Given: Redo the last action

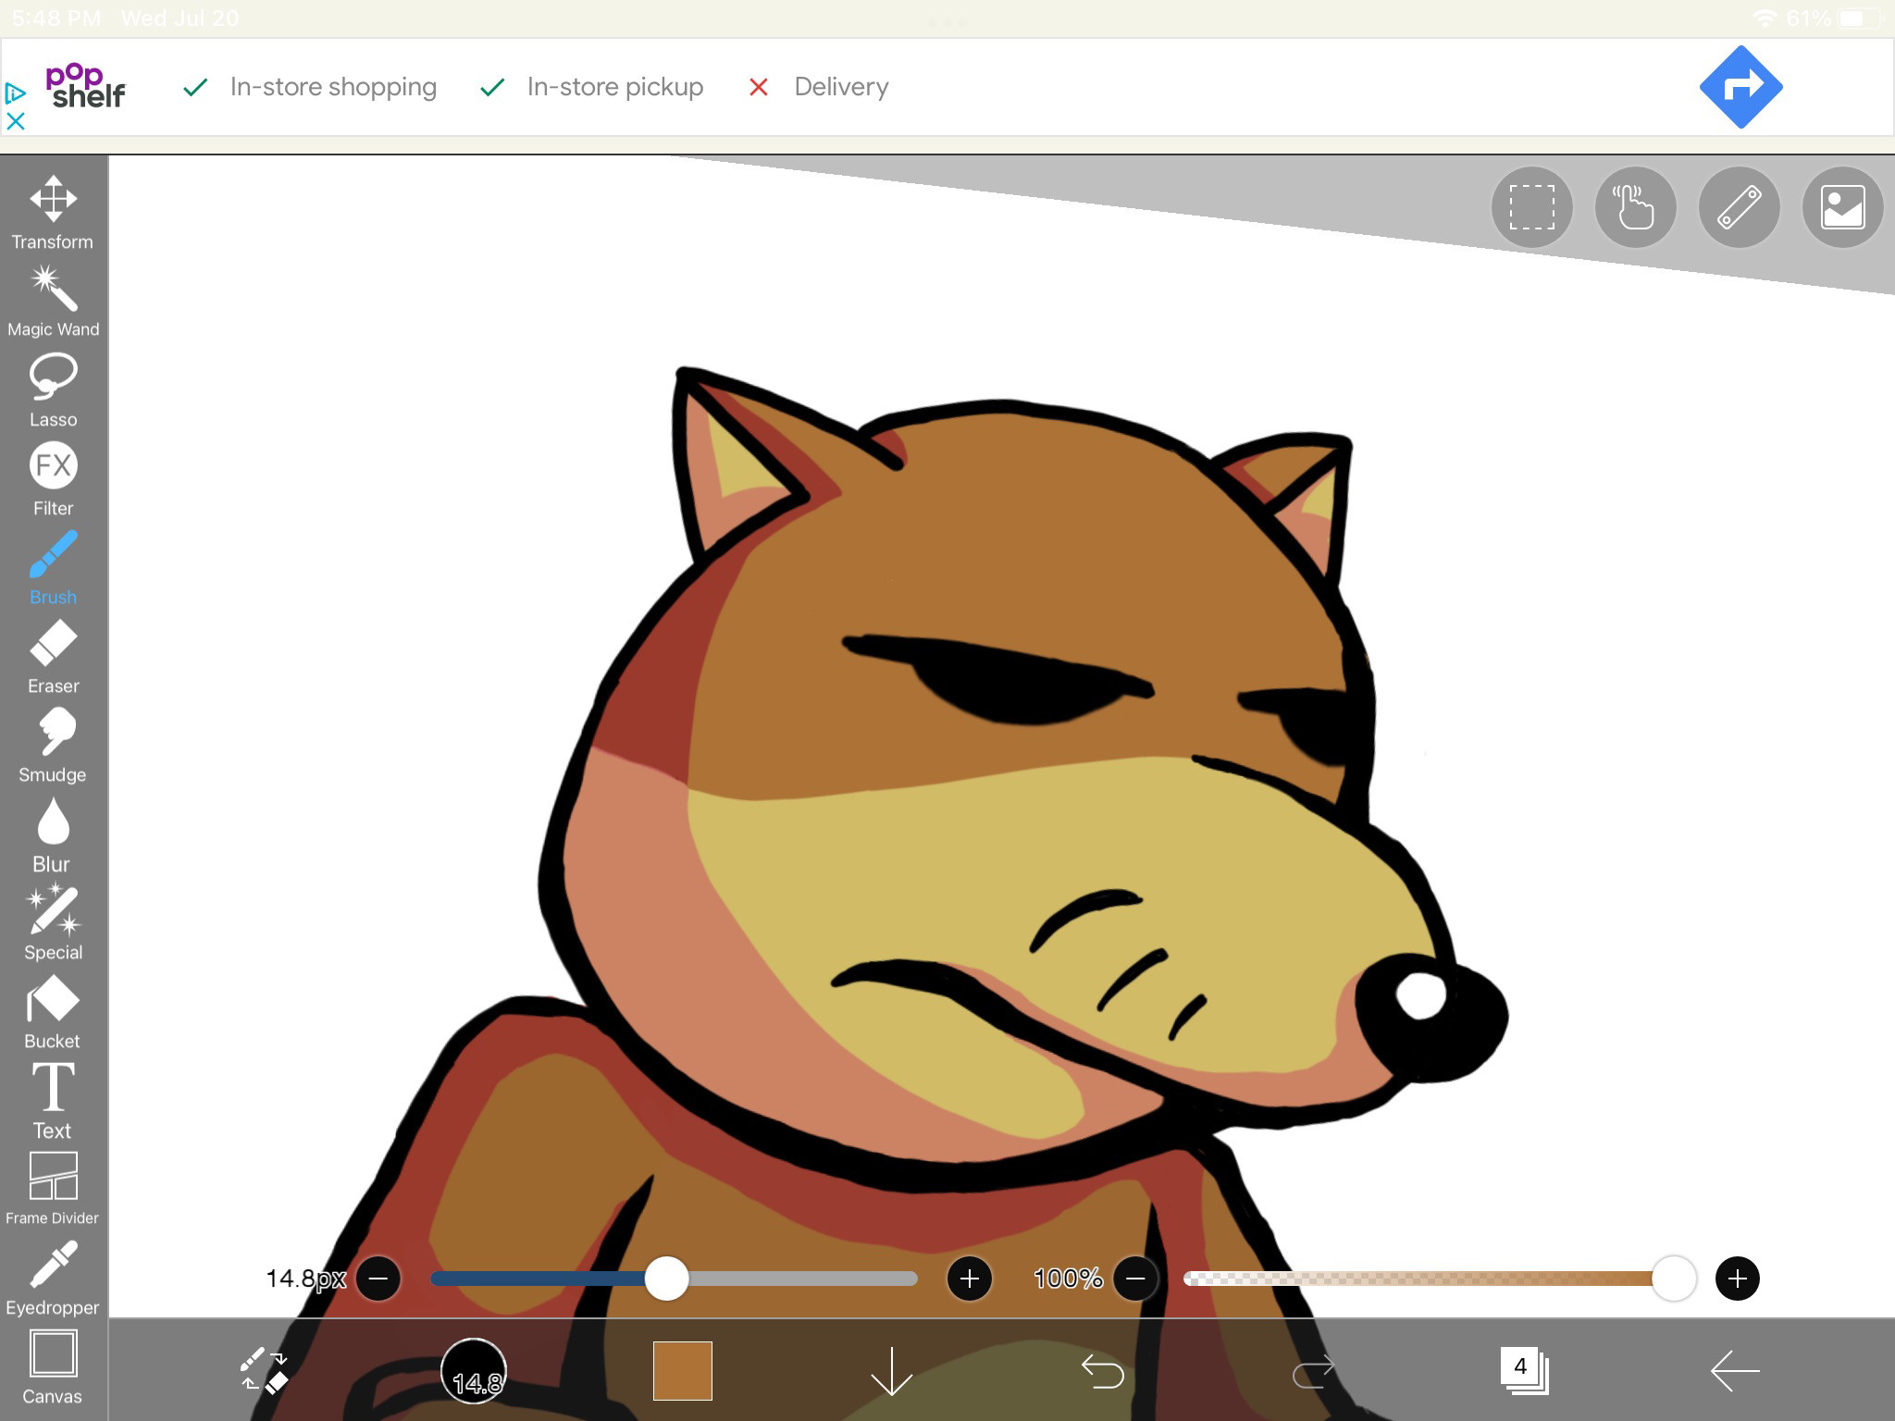Looking at the screenshot, I should (x=1313, y=1370).
